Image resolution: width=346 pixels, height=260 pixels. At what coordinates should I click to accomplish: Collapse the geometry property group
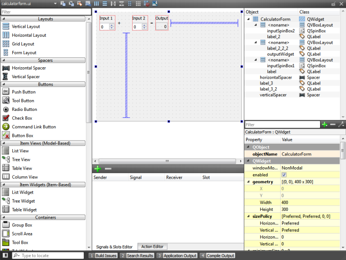point(248,182)
